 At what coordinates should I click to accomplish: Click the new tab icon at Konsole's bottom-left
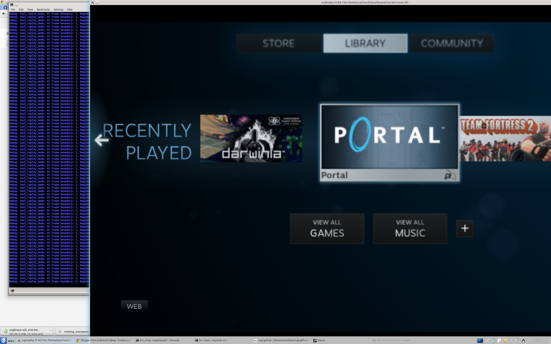coord(12,291)
